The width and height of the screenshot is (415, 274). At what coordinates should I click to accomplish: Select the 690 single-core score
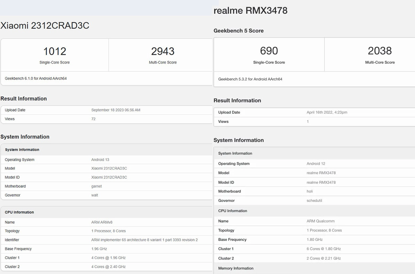[269, 51]
